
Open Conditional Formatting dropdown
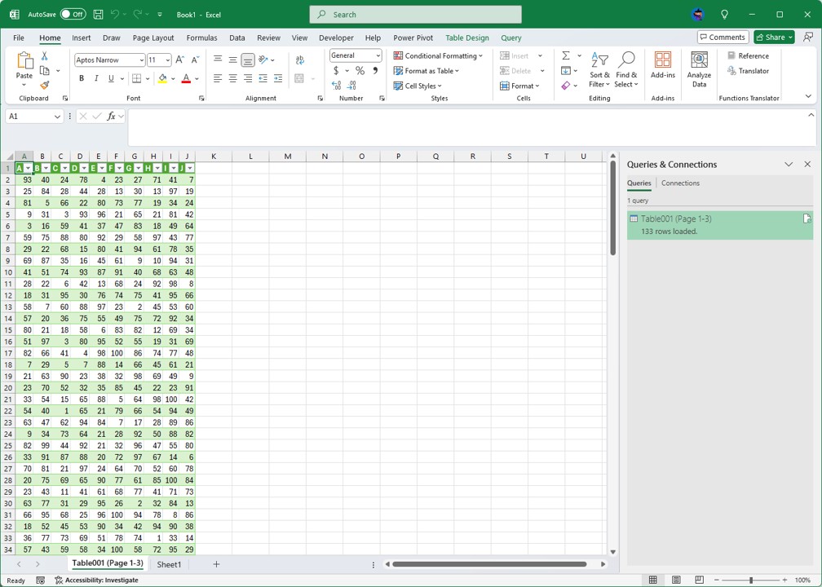click(x=438, y=55)
